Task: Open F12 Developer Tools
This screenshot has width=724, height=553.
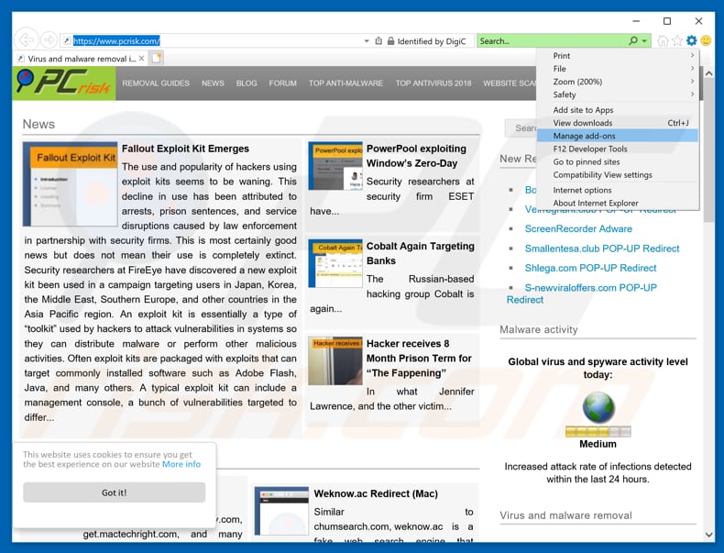Action: [618, 149]
